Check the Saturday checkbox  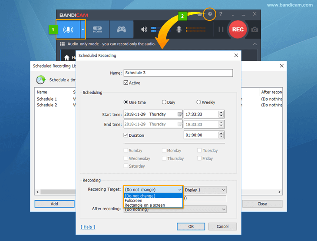[126, 166]
